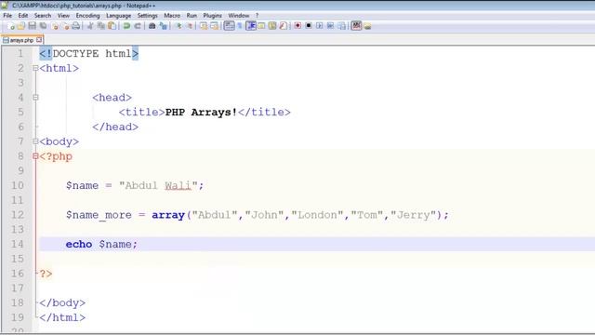Click the ?> closing PHP tag
The image size is (595, 335).
coord(46,274)
